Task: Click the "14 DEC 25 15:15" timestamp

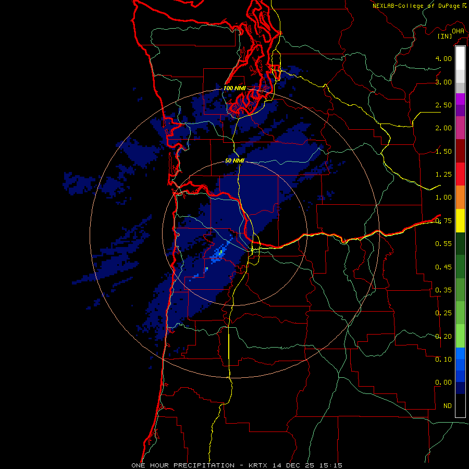Action: (x=307, y=465)
